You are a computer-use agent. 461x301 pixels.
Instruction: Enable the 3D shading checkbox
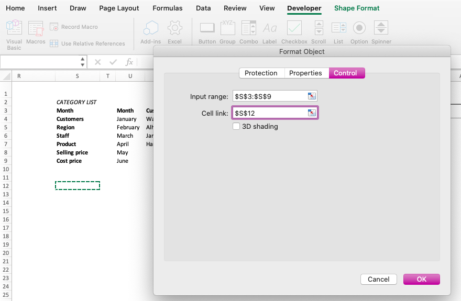236,126
